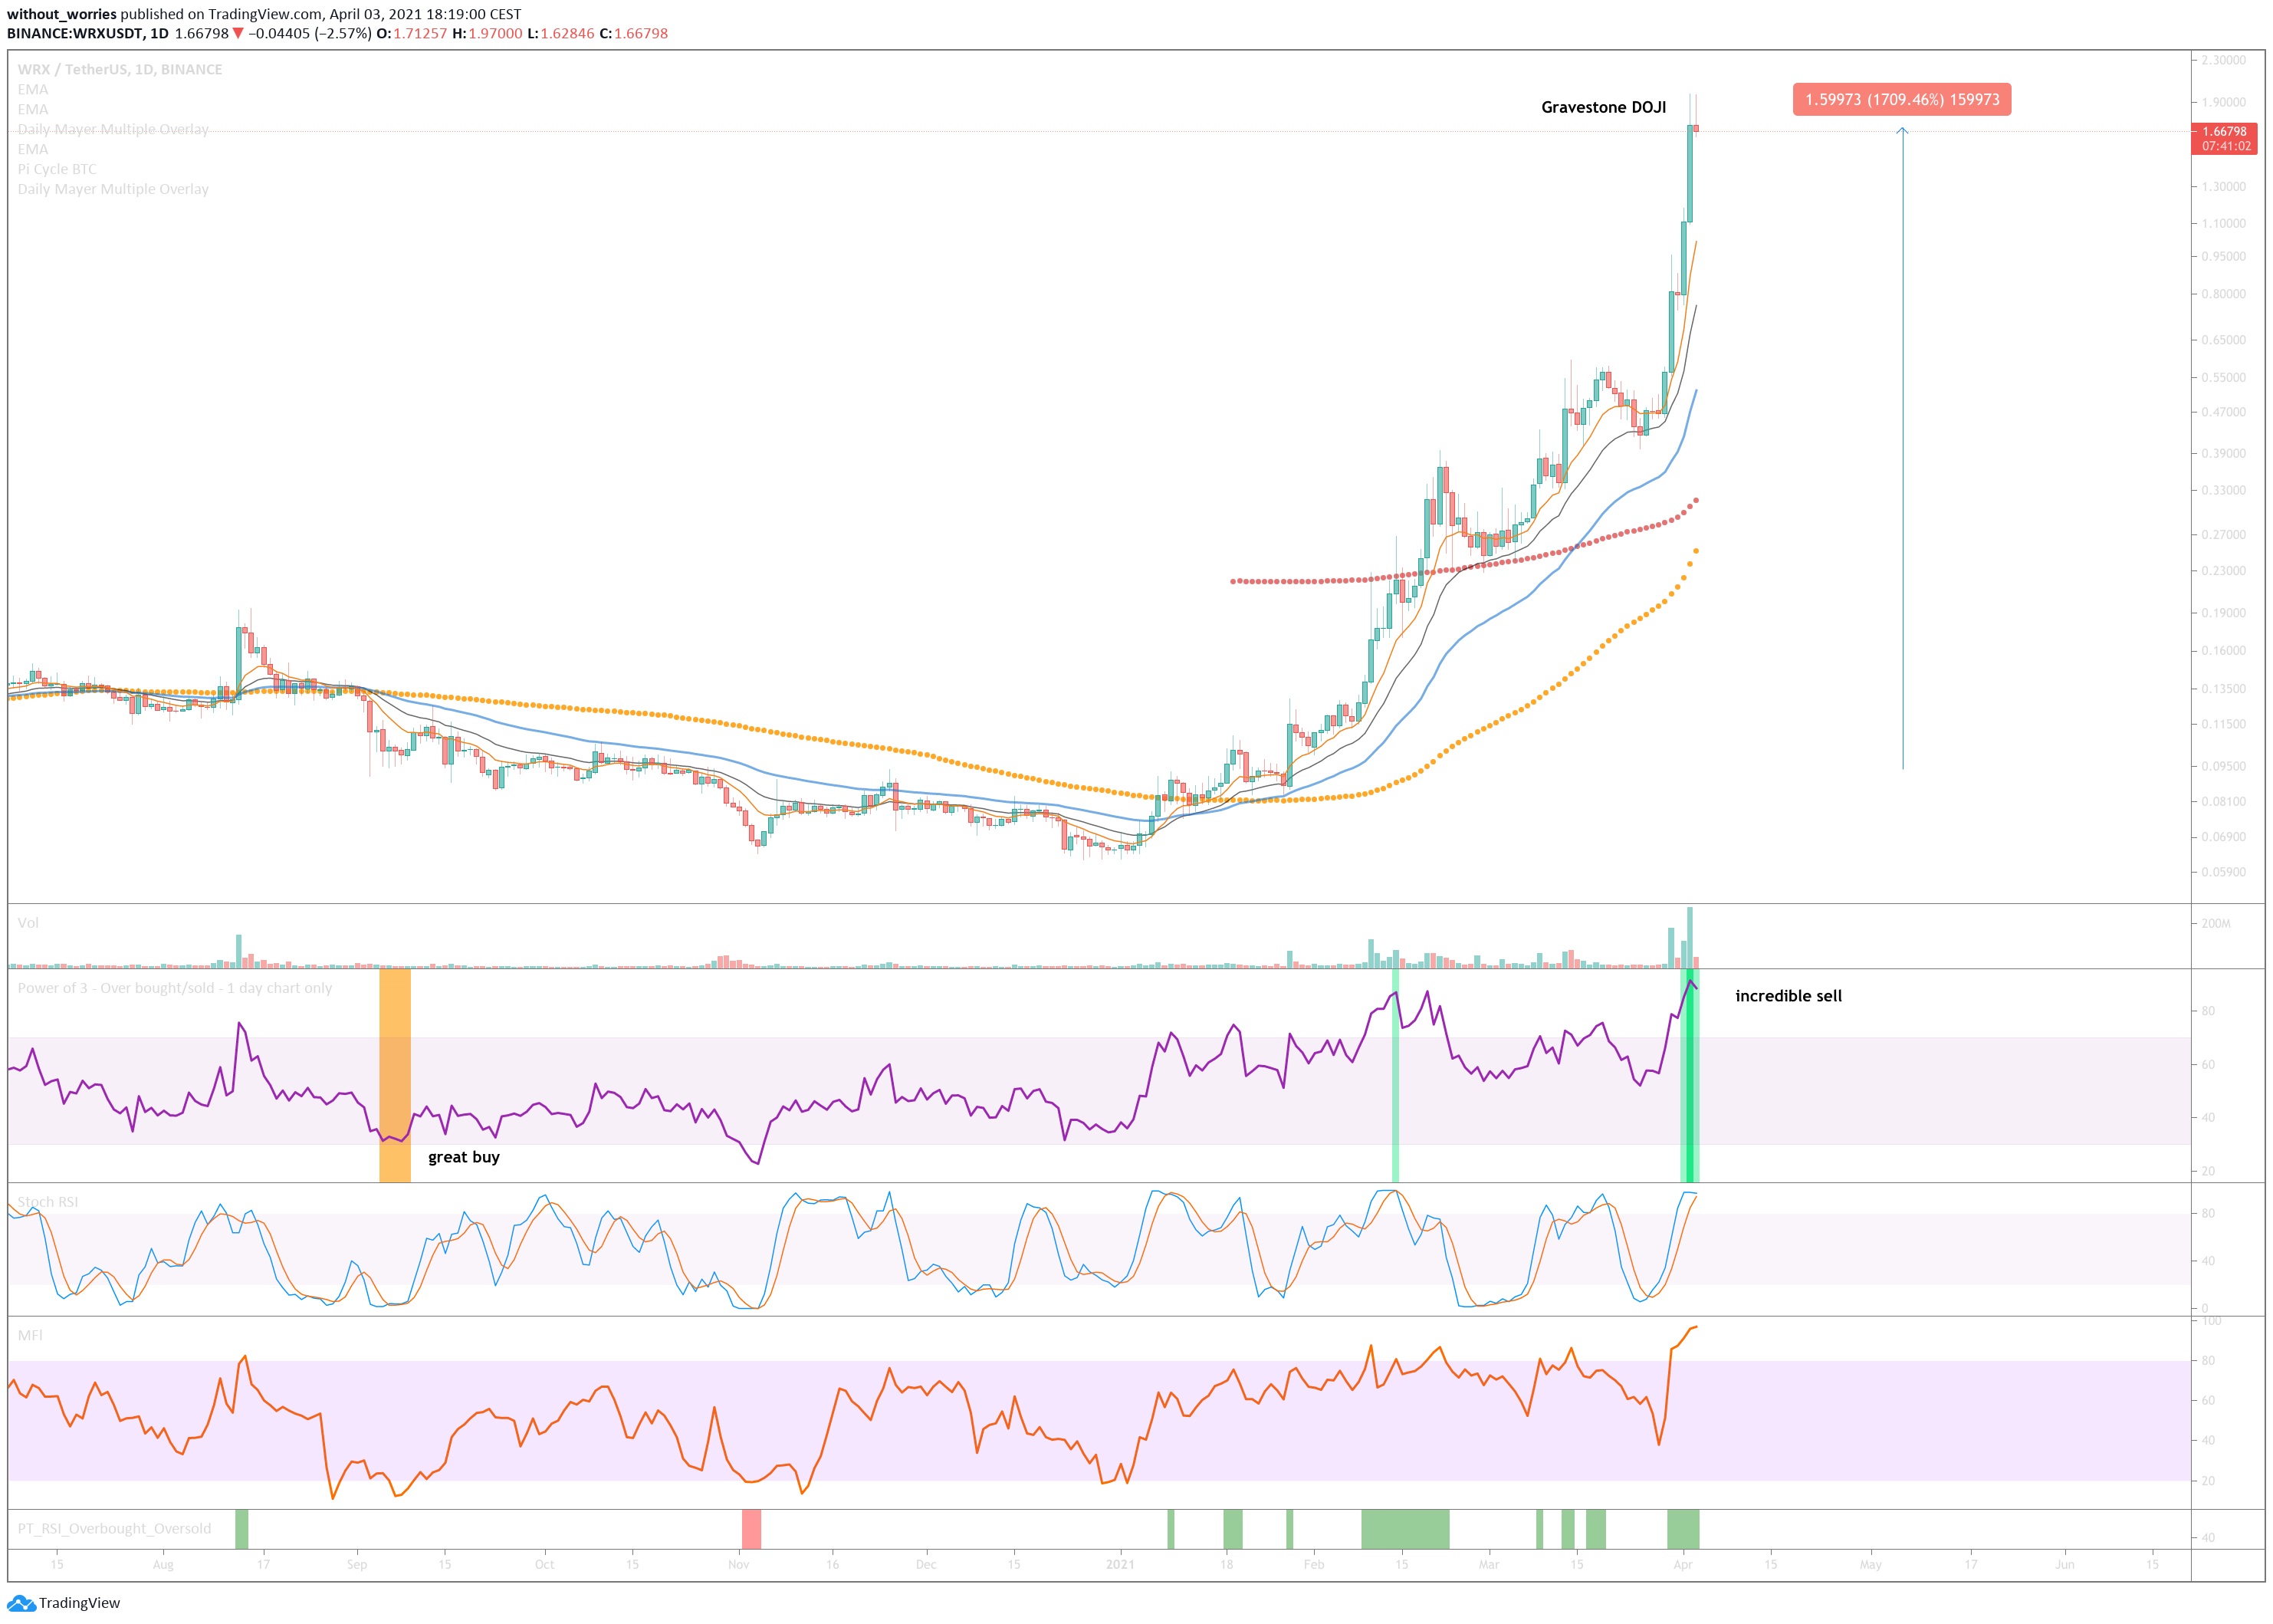Select the Power of 3 indicator title
2273x1624 pixels.
pos(175,988)
